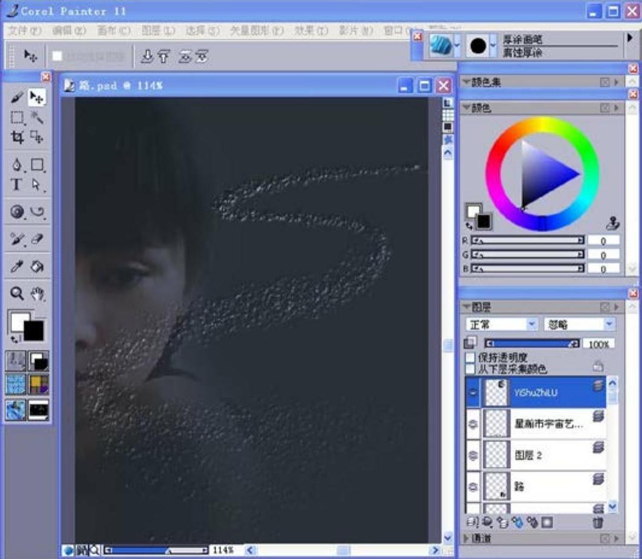Select the Pen tool

[17, 165]
